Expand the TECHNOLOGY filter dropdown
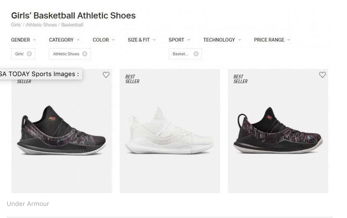347x218 pixels. [x=222, y=40]
